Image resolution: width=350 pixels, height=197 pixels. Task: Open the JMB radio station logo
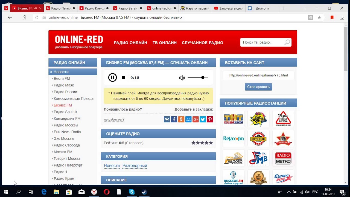click(258, 158)
